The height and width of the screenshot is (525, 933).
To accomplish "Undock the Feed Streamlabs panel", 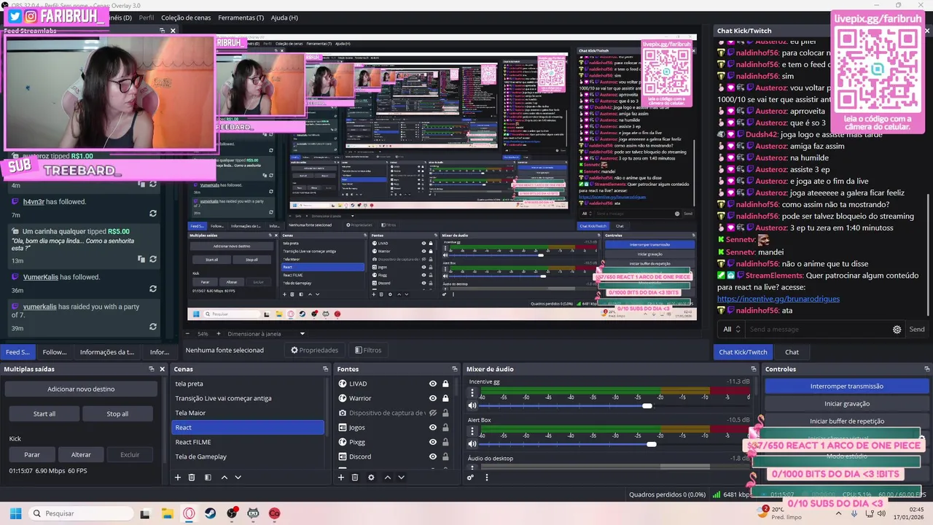I will [163, 31].
